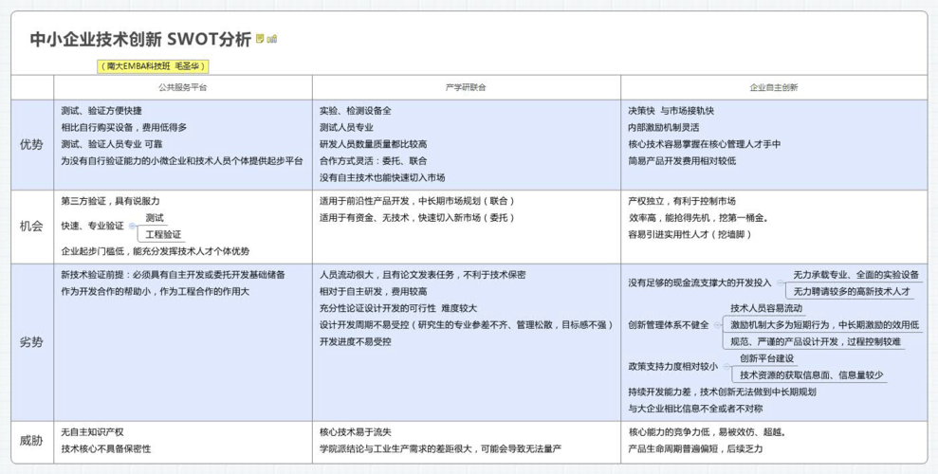Select the topic 学院派结论与工业生产需求的差距很大...
938x474 pixels.
click(440, 448)
